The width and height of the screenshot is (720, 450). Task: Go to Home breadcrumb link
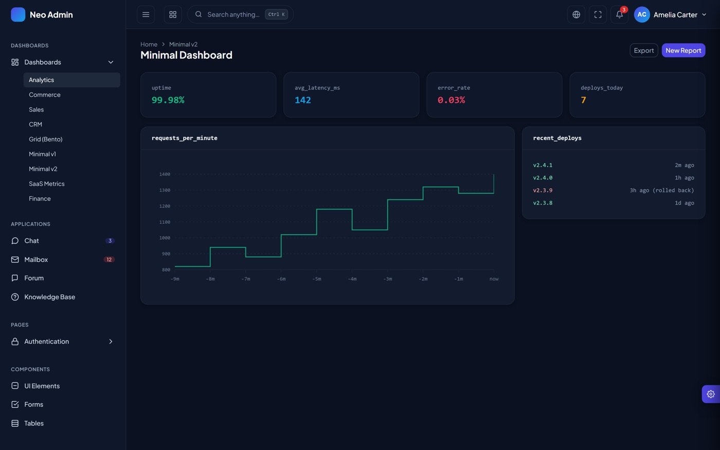pyautogui.click(x=149, y=44)
